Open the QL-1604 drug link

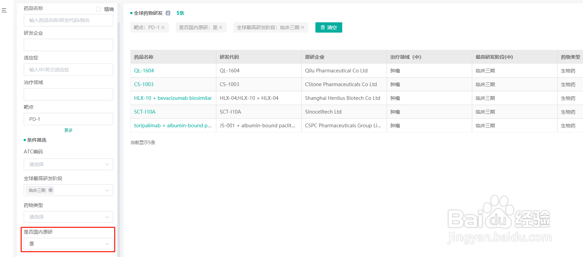tap(144, 71)
